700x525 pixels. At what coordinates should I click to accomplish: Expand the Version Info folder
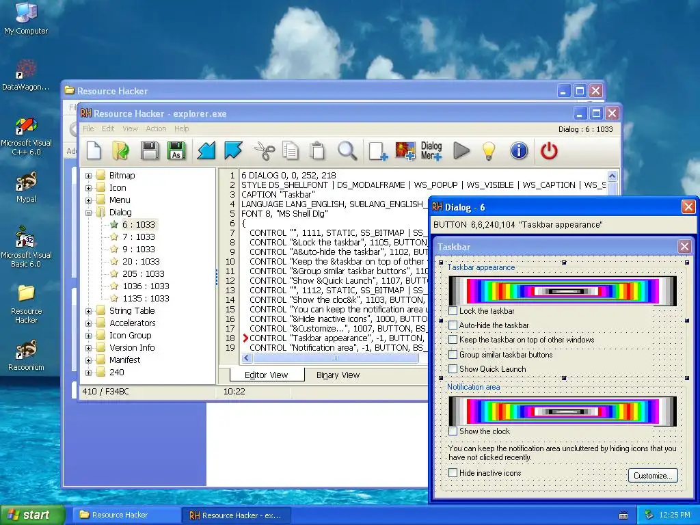[x=88, y=348]
